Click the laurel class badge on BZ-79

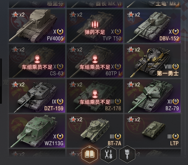click(x=176, y=101)
